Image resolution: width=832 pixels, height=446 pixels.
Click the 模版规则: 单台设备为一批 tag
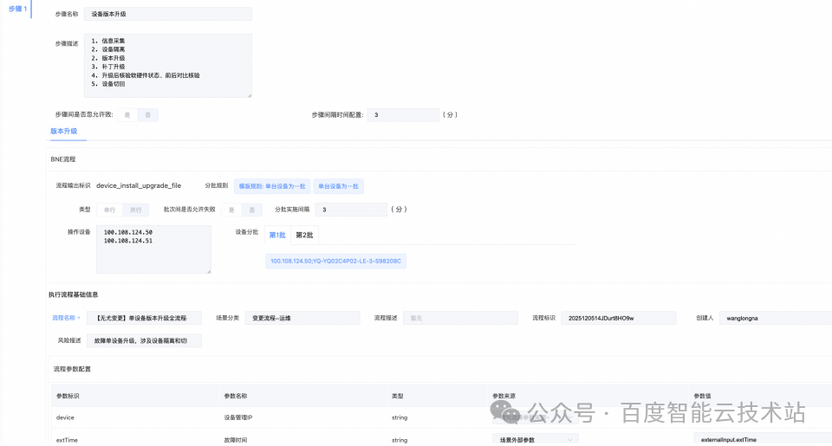click(271, 186)
